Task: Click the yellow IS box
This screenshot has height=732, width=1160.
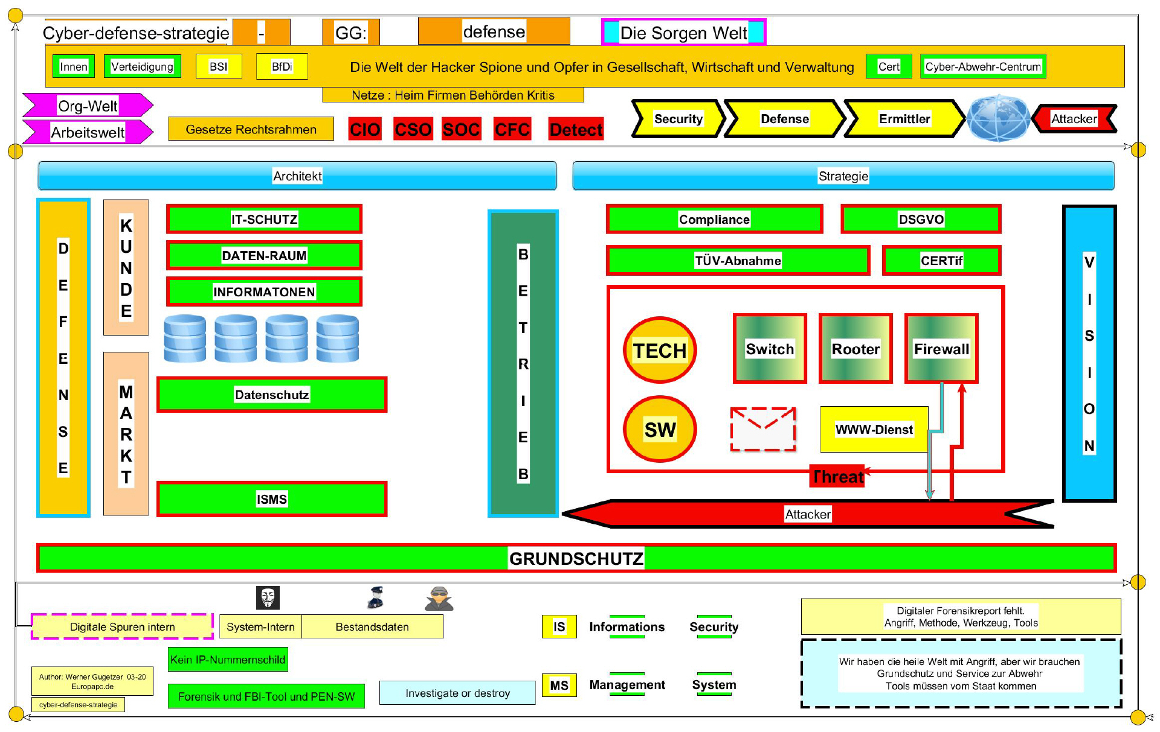Action: click(559, 626)
